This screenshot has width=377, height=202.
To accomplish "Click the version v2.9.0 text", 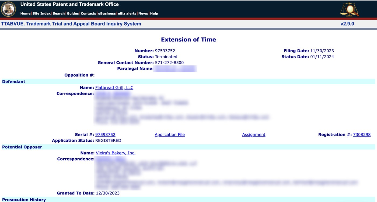I will (347, 24).
